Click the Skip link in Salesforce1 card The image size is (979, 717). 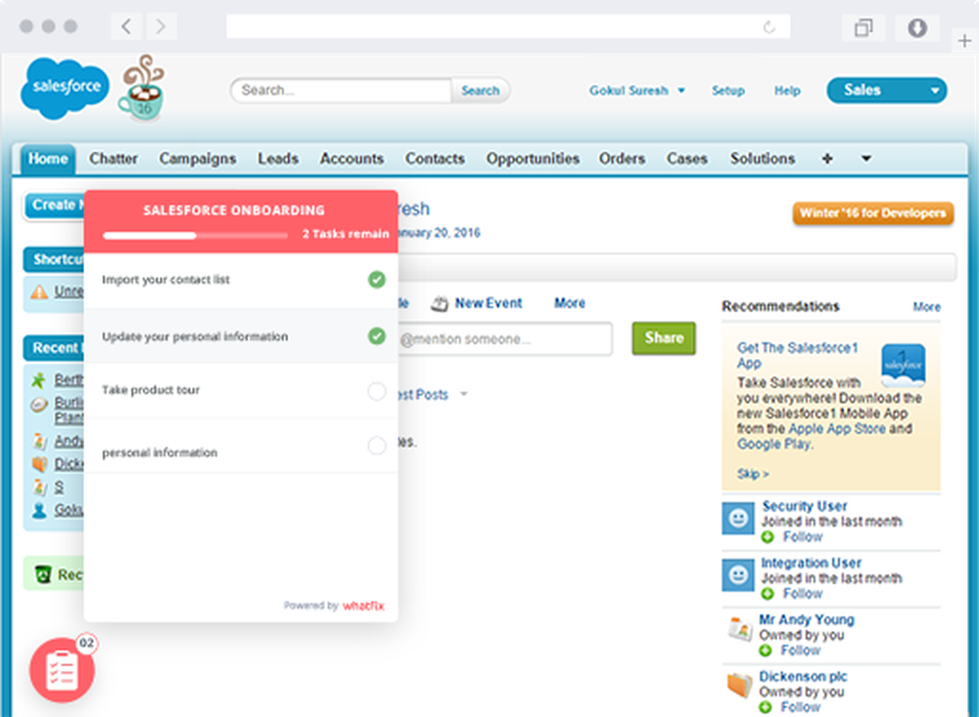point(752,473)
